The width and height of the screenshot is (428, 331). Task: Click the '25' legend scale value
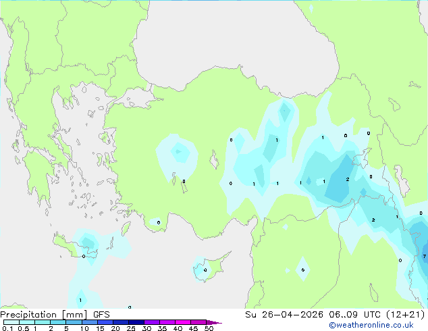(131, 328)
